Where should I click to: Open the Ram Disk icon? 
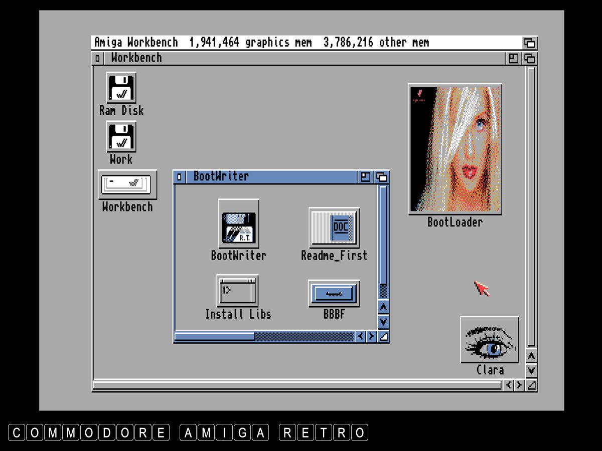coord(121,88)
